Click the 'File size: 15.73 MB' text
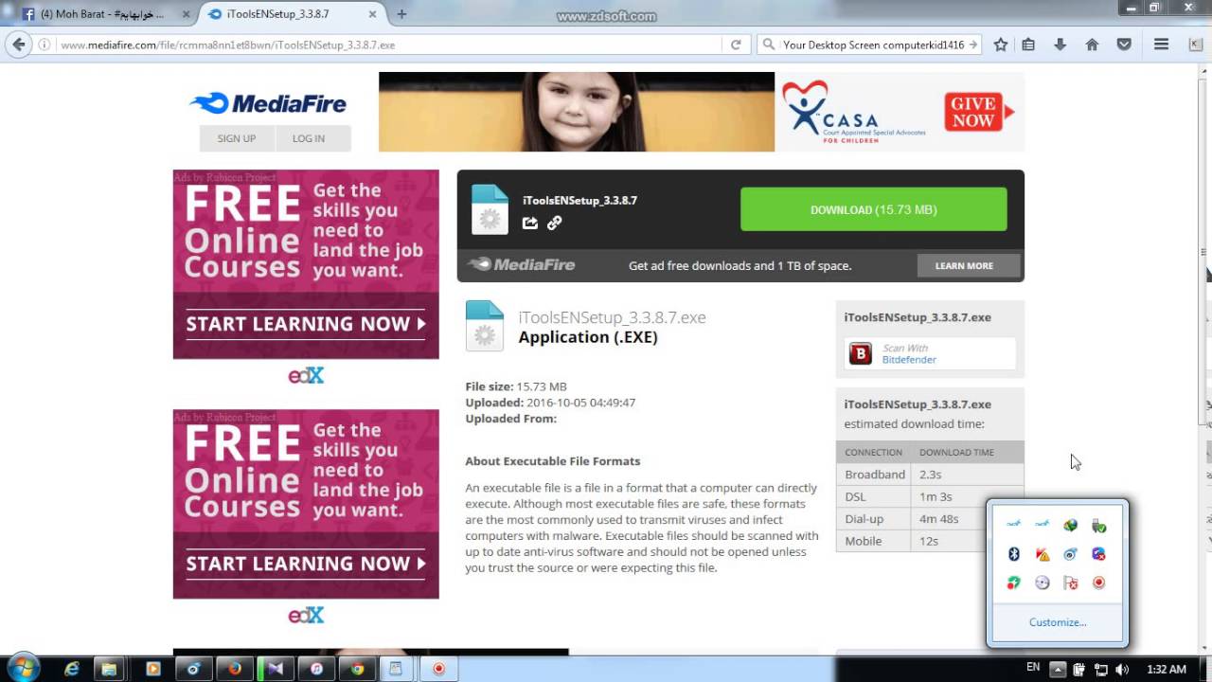The width and height of the screenshot is (1212, 682). pos(516,386)
